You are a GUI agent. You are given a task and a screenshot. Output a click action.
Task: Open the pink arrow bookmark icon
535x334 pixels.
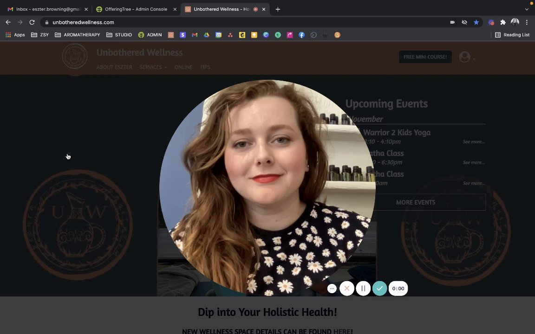290,35
